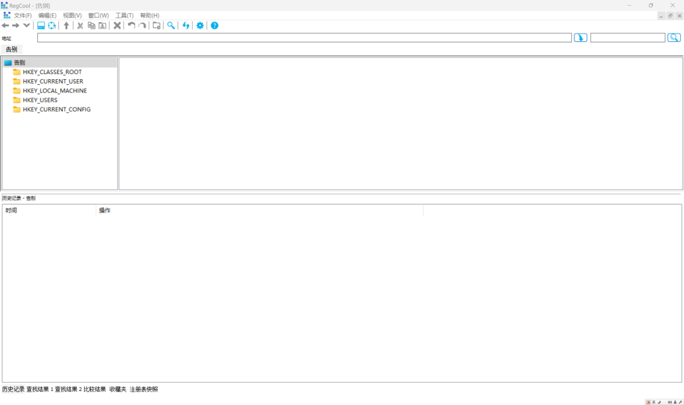This screenshot has height=405, width=684.
Task: Click the blue two-arrows toolbar icon
Action: (x=186, y=26)
